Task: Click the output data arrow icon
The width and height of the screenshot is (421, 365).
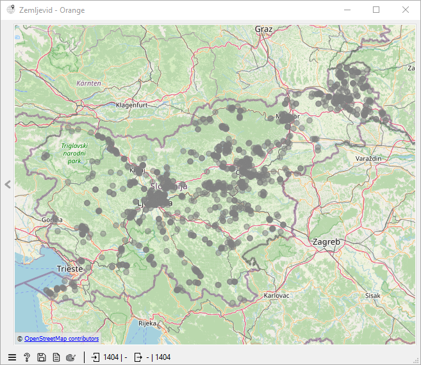Action: [x=138, y=357]
